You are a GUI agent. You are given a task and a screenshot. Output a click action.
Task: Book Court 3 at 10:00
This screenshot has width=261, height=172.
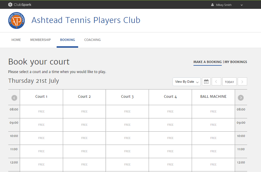[127, 138]
